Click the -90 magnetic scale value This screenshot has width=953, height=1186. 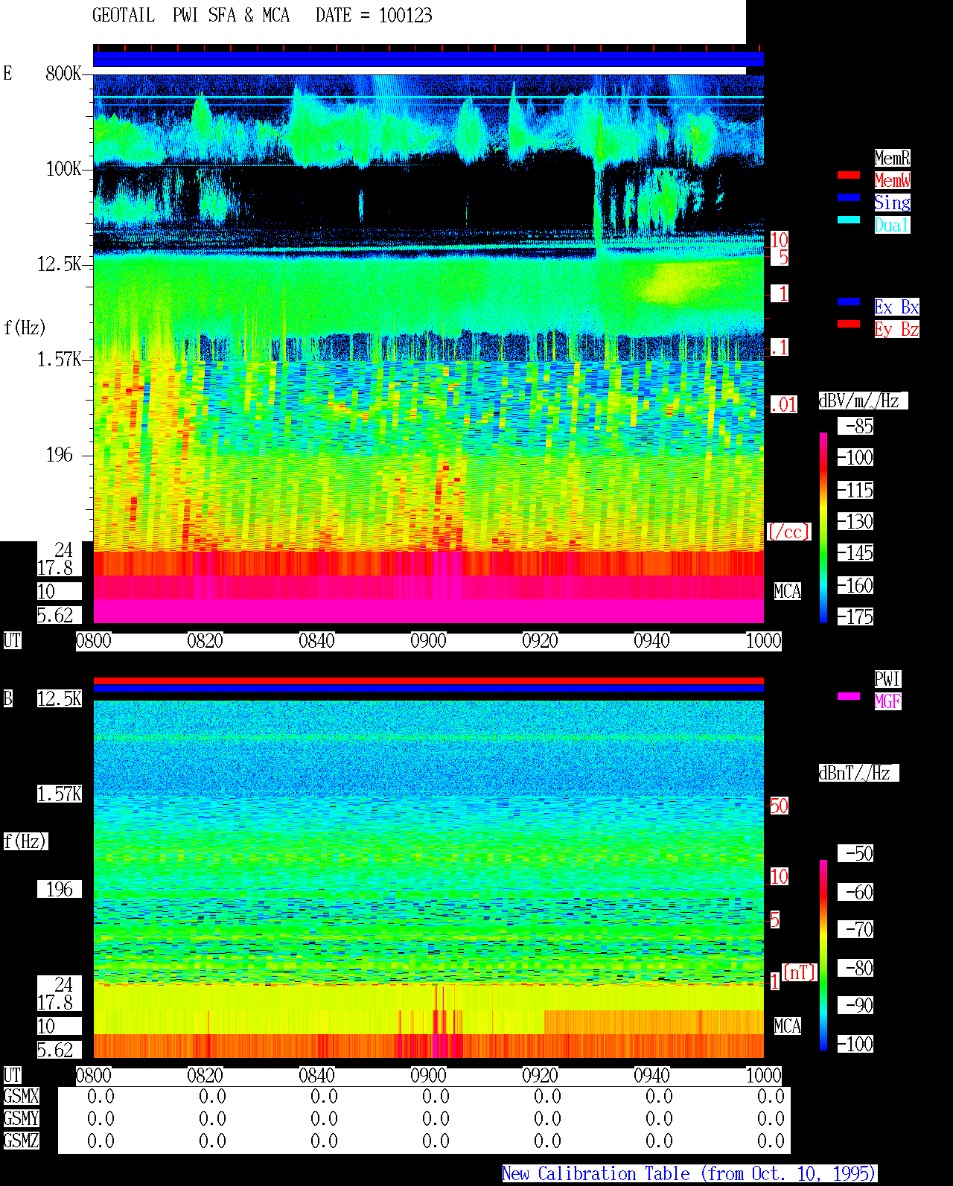855,1005
